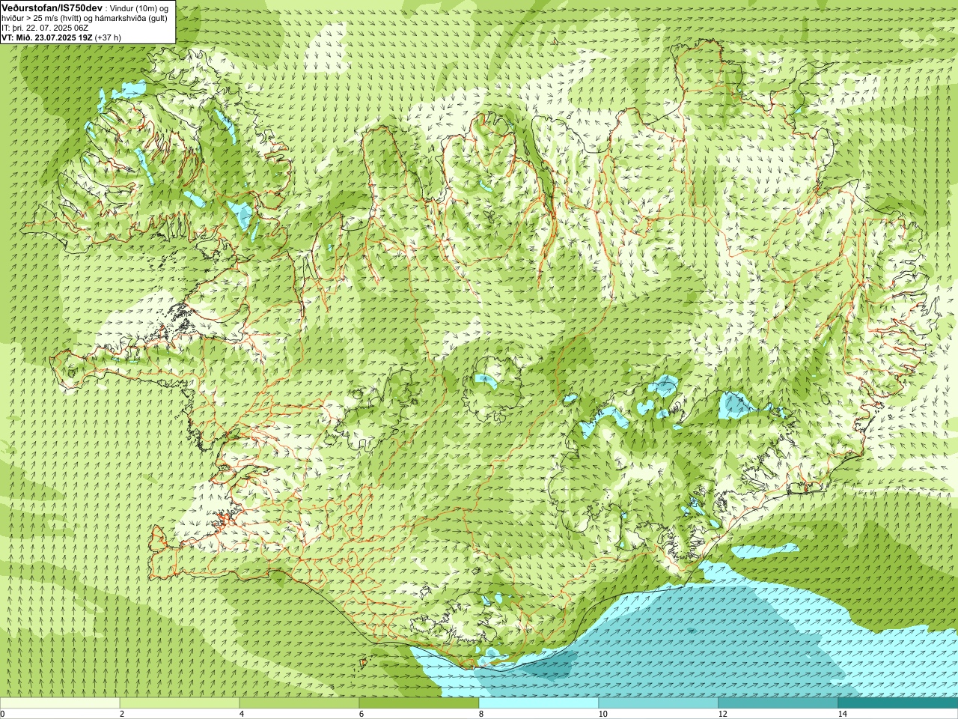This screenshot has width=958, height=719.
Task: Click the legend label "2"
Action: [x=122, y=714]
